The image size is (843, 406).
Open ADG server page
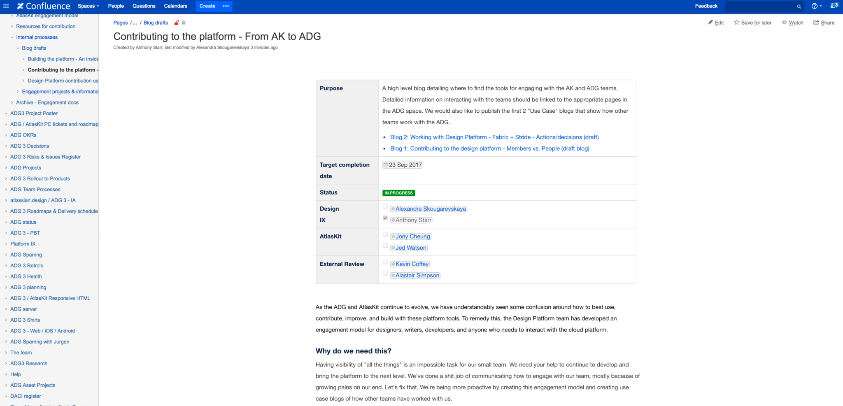pos(23,309)
